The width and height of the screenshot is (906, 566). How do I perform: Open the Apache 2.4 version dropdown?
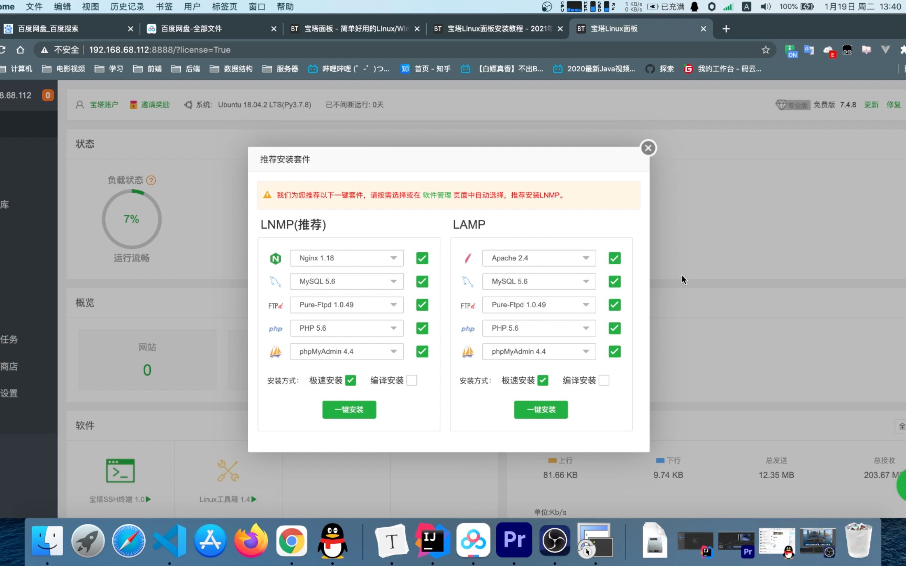click(x=539, y=258)
